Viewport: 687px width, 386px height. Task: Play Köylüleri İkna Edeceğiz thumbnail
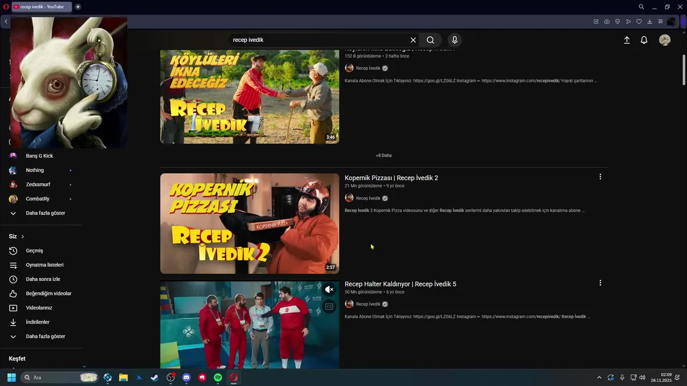tap(250, 96)
